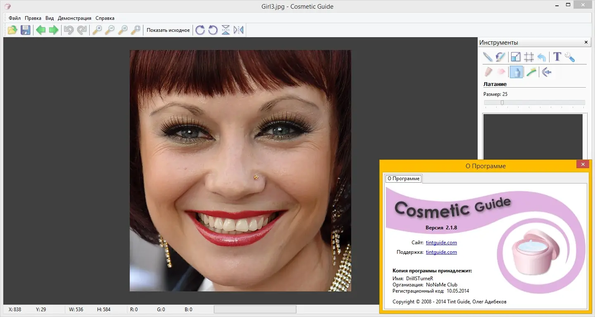
Task: Click the DrillSTurneR name text
Action: (x=420, y=279)
